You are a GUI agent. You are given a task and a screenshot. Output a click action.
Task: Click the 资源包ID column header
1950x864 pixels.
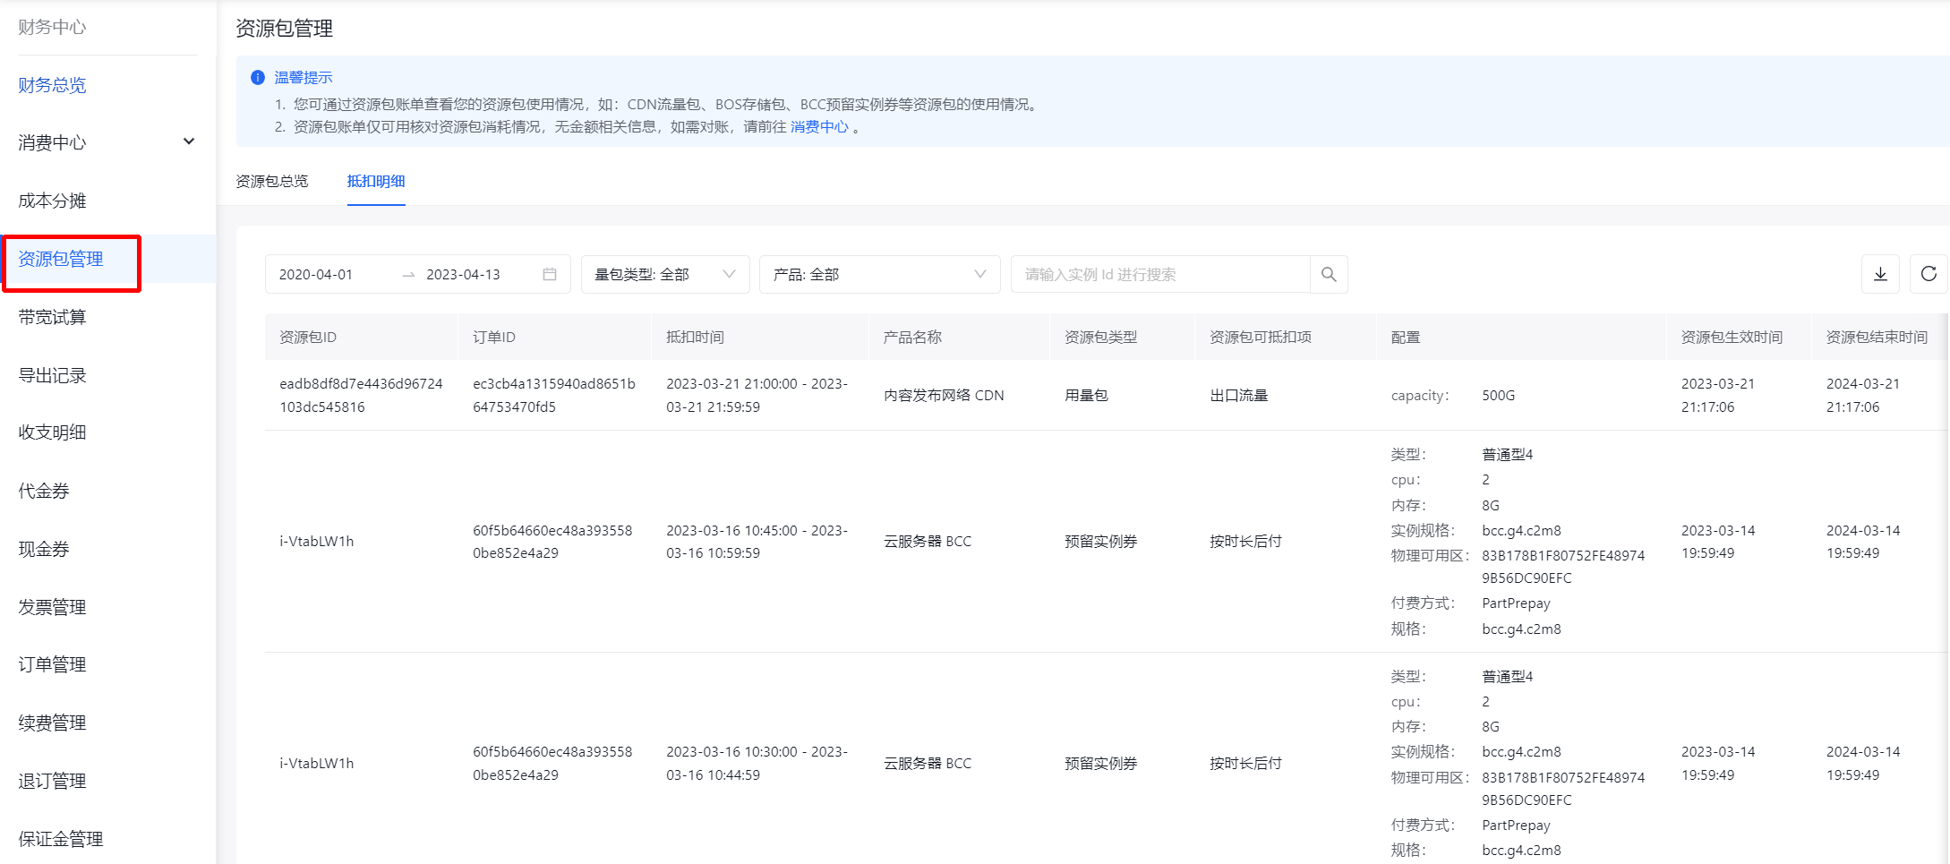pyautogui.click(x=308, y=337)
